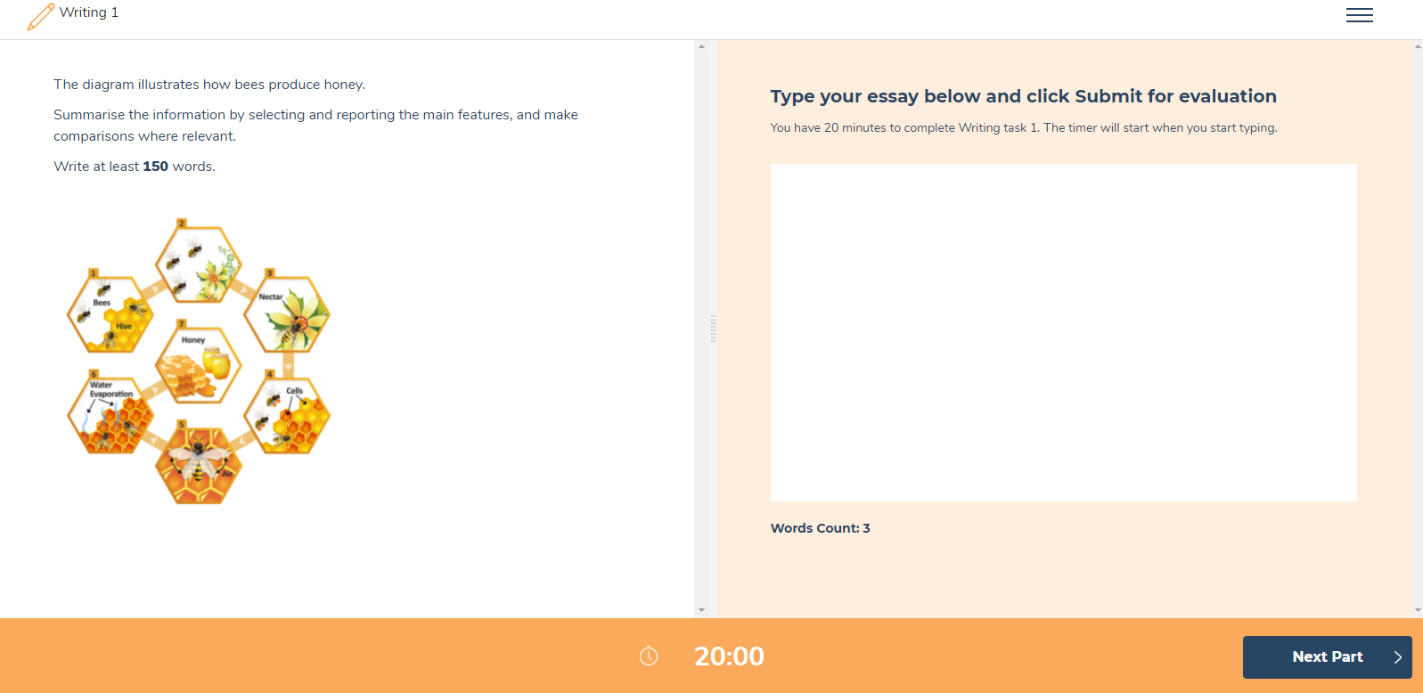
Task: Click the left panel scroll-up arrow
Action: coord(701,46)
